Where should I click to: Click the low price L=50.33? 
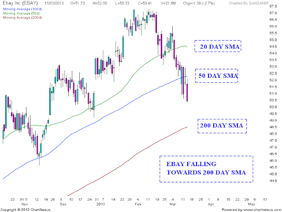coord(122,3)
